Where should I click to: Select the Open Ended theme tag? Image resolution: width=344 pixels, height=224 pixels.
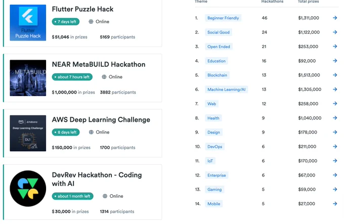[219, 47]
